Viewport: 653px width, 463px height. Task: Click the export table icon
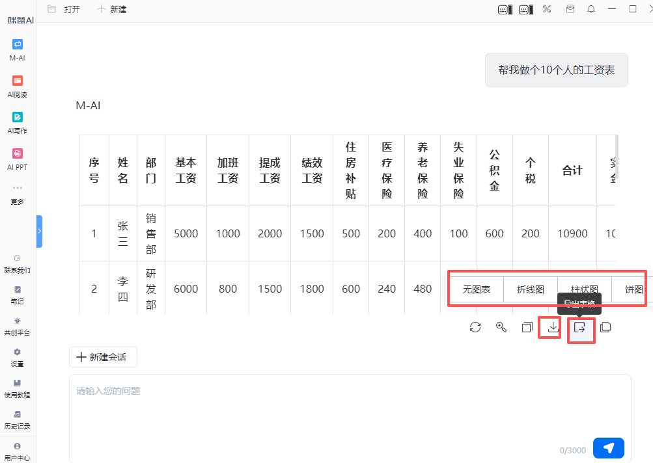click(x=579, y=328)
